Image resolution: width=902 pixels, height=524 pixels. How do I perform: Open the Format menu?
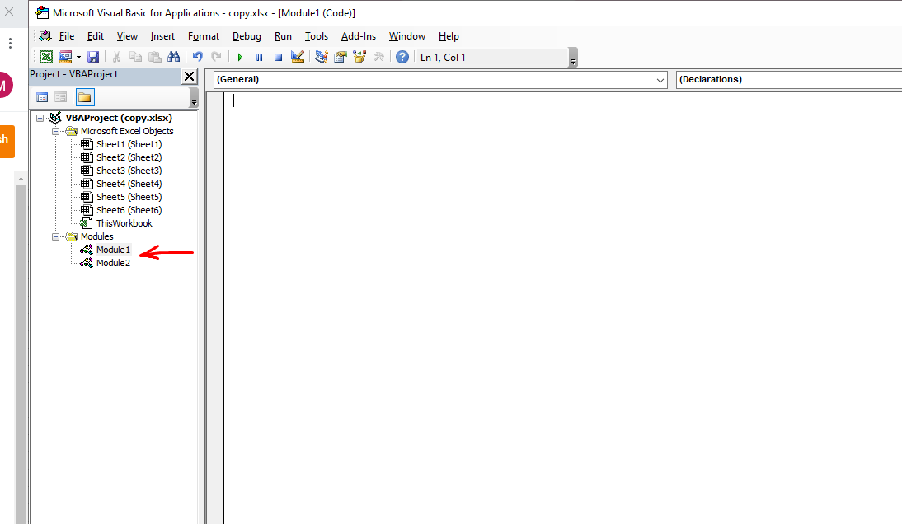click(x=204, y=36)
